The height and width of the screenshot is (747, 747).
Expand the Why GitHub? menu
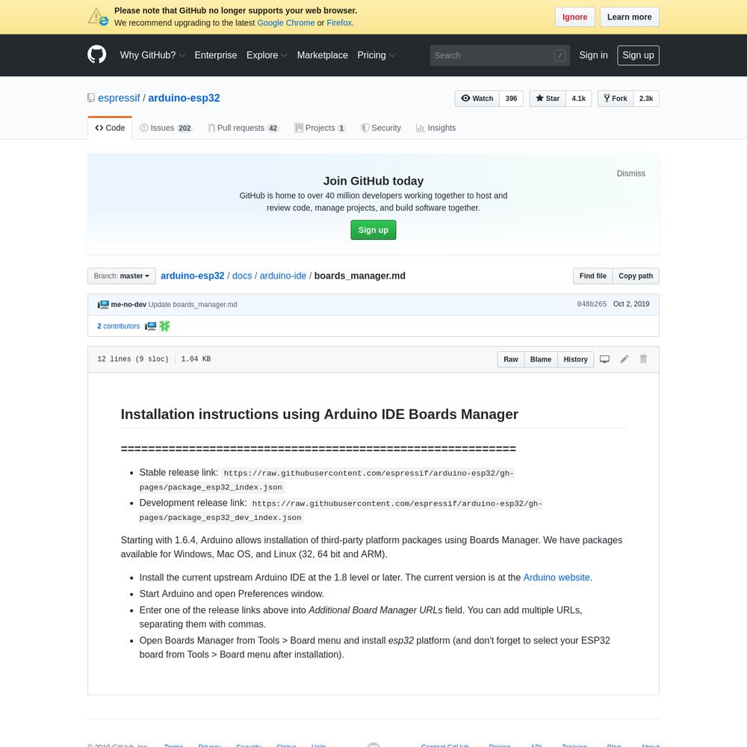(x=152, y=55)
